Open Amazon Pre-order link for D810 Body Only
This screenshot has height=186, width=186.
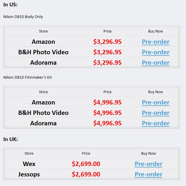[156, 42]
